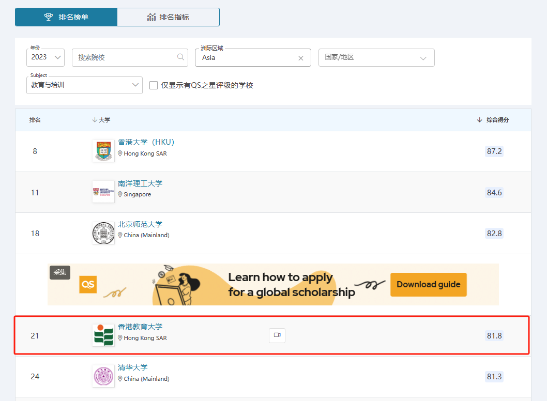547x401 pixels.
Task: Click the scholarship banner headline text
Action: click(292, 285)
